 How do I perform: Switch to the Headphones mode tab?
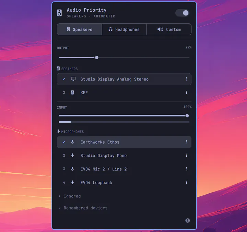pos(124,29)
